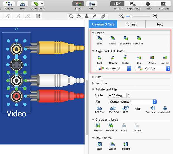Expand the Size section
Image resolution: width=173 pixels, height=154 pixels.
[93, 77]
